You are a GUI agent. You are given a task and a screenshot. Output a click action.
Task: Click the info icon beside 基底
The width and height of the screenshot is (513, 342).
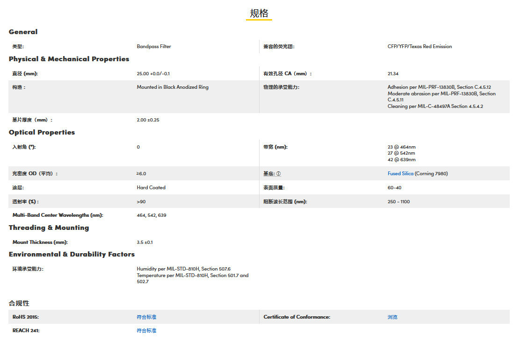278,174
